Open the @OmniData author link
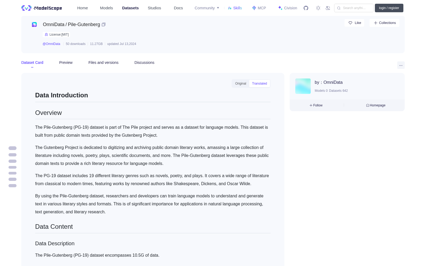 (x=51, y=44)
